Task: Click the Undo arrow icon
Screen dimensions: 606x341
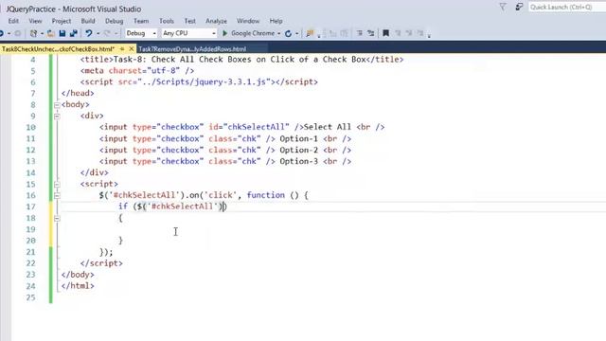Action: [x=89, y=33]
